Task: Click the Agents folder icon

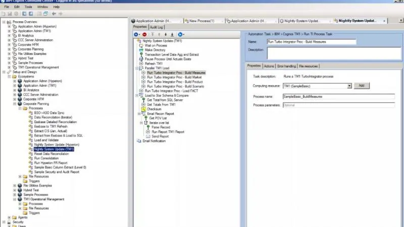Action: tap(15, 217)
